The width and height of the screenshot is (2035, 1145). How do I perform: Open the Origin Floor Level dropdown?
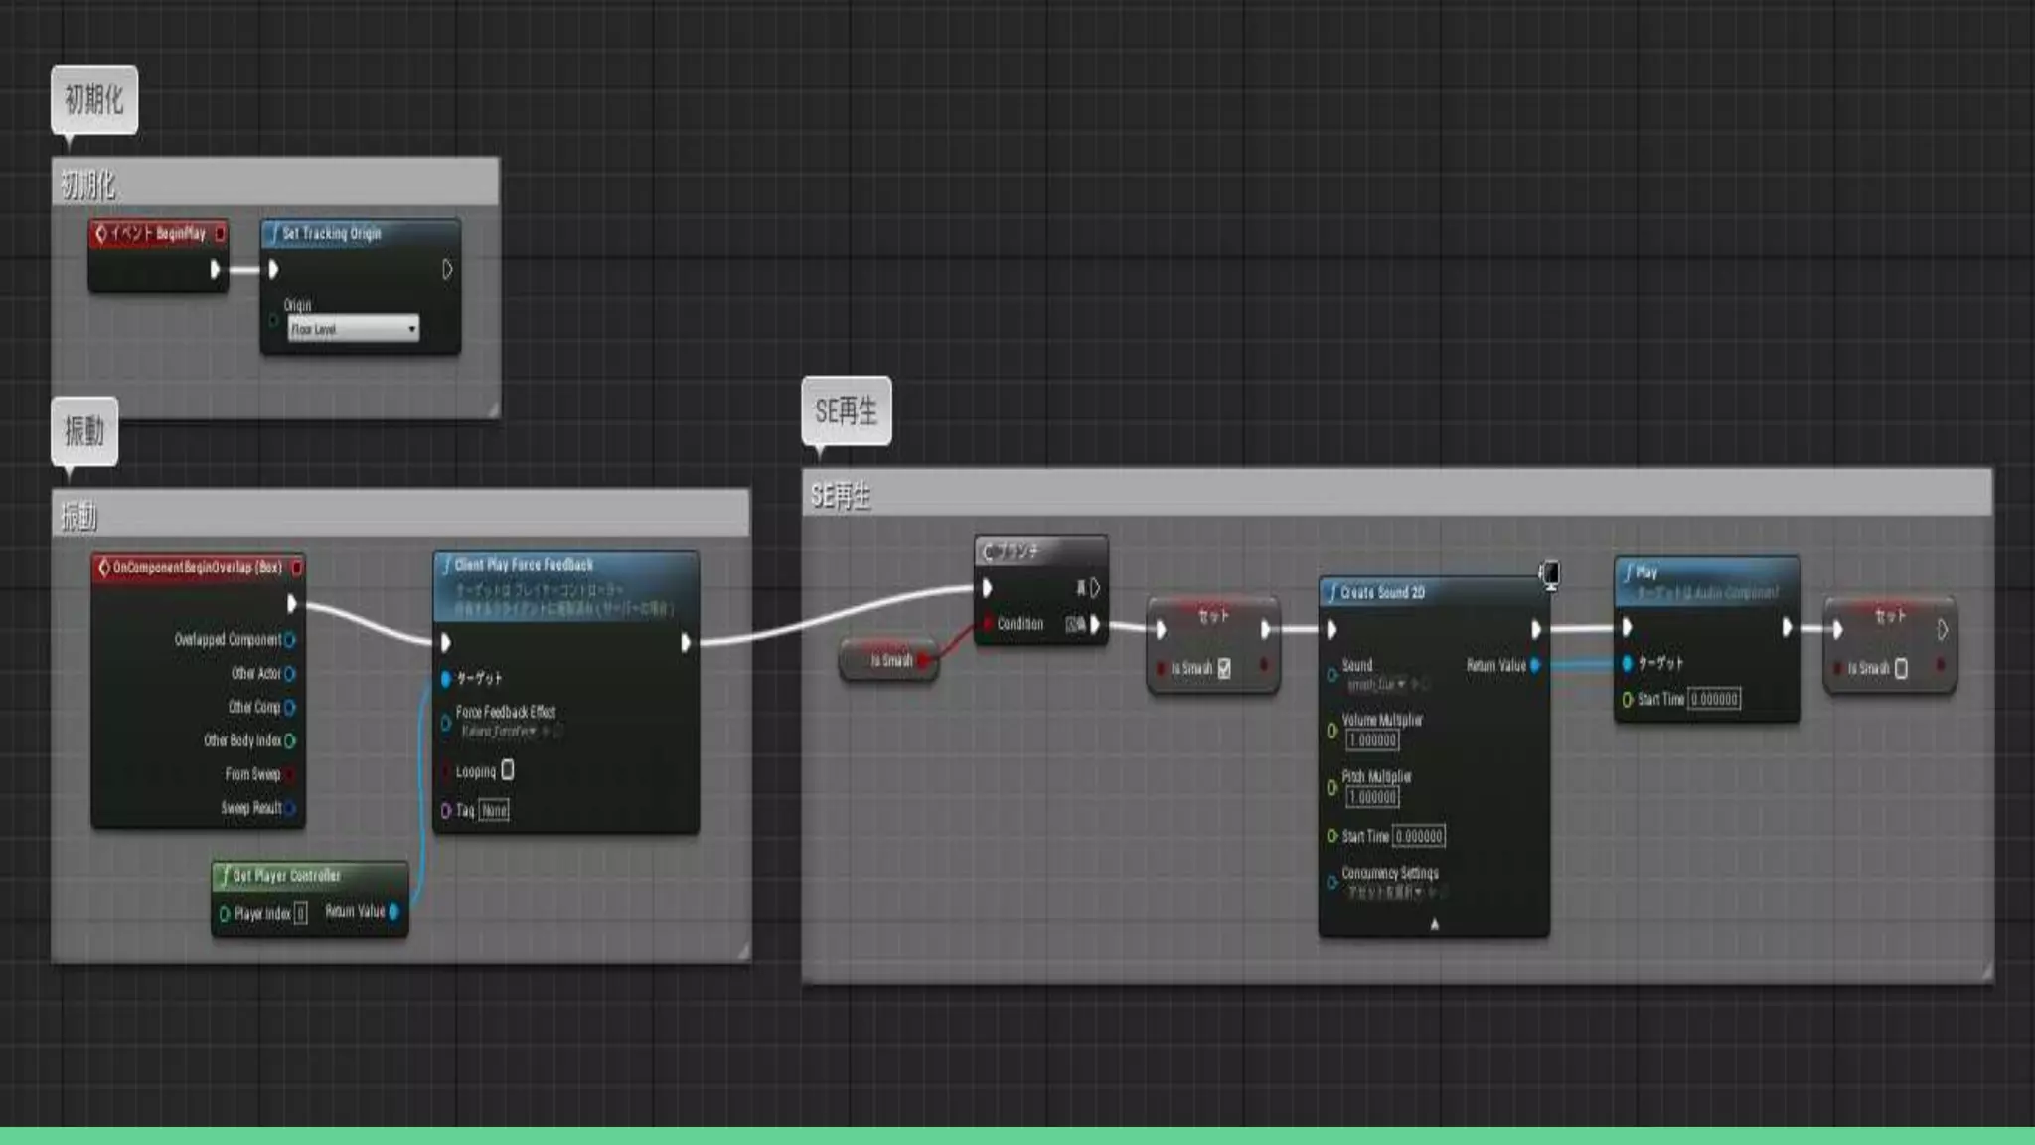click(353, 329)
